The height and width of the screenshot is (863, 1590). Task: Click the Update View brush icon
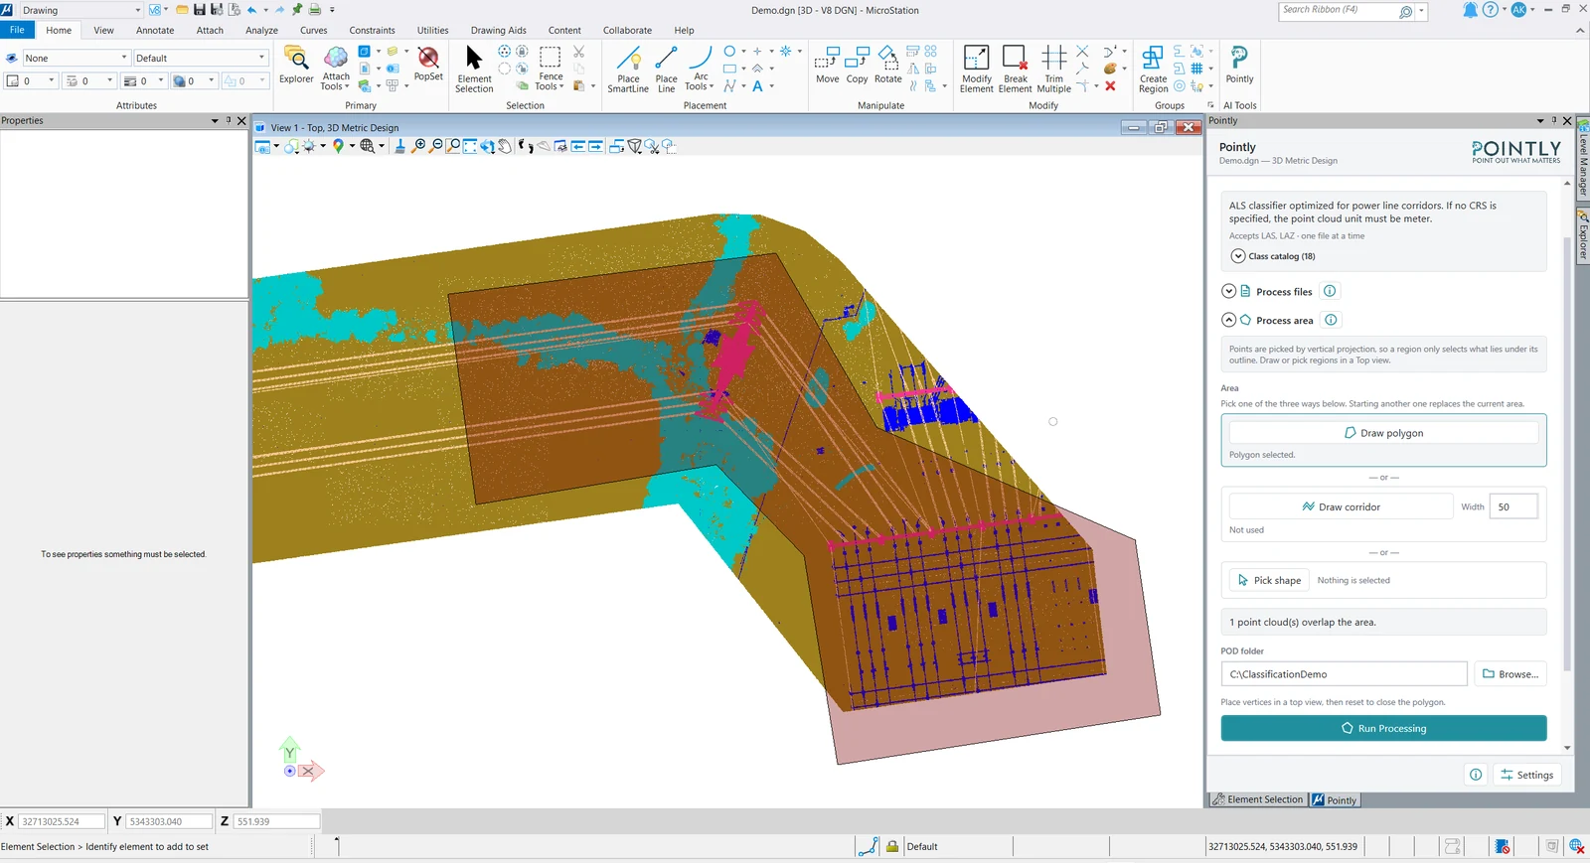coord(399,146)
